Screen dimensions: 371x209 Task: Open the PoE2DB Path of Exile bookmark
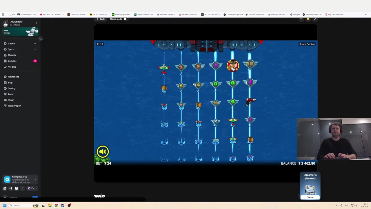[x=255, y=15]
